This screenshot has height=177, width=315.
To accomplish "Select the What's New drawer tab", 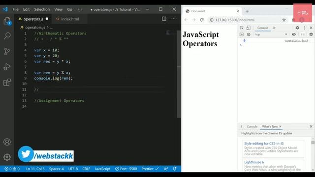I will coord(270,126).
